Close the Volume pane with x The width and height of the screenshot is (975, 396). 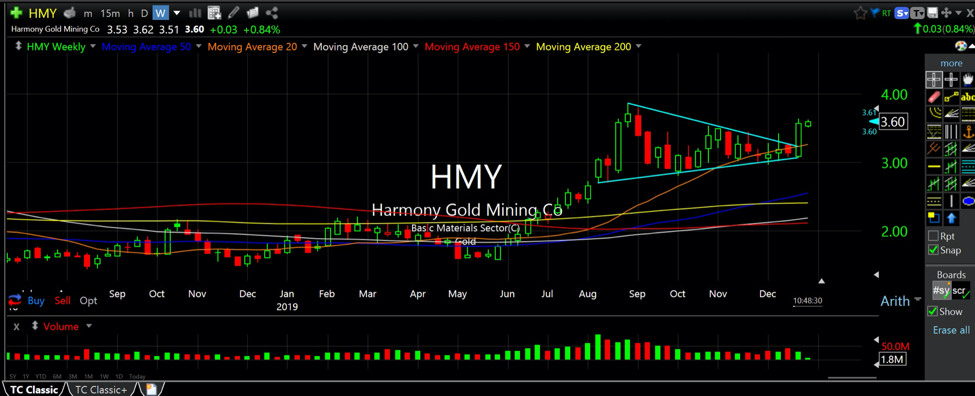point(17,327)
